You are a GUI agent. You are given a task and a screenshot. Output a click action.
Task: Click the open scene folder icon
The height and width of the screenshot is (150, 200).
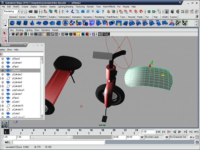[x=30, y=12]
